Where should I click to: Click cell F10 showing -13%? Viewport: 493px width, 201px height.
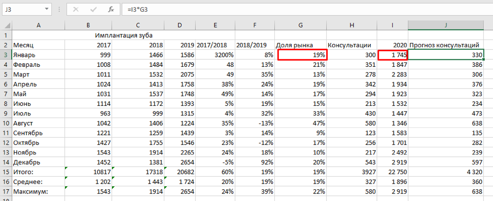[255, 124]
